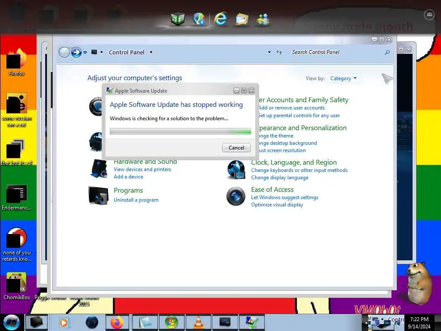Select the 'some russian ran a rat' desktop icon
The height and width of the screenshot is (331, 441).
point(17,110)
